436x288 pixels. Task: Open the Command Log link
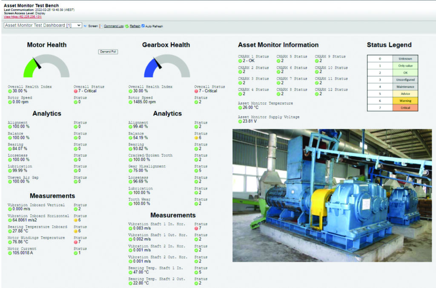tap(114, 26)
